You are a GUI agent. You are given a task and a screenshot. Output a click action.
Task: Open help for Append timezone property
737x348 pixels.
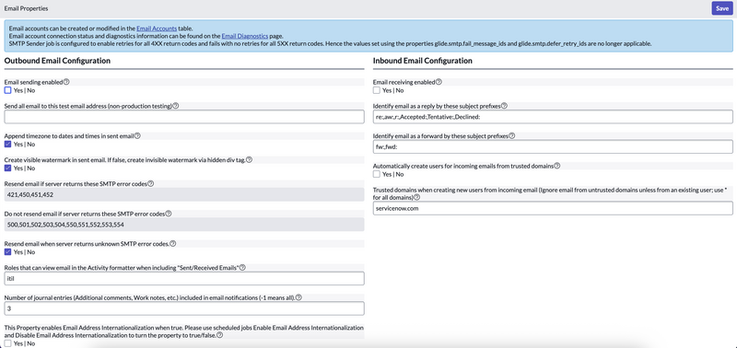tap(137, 135)
